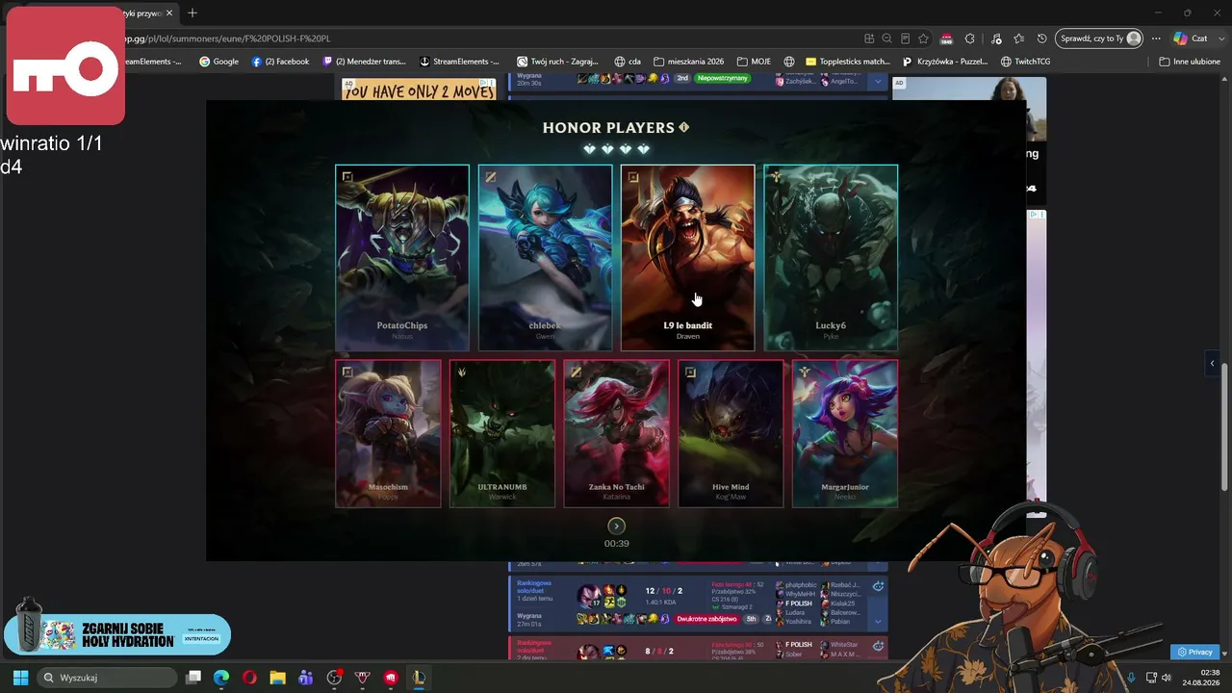Open the Facebook bookmark
1232x693 pixels.
pos(280,62)
